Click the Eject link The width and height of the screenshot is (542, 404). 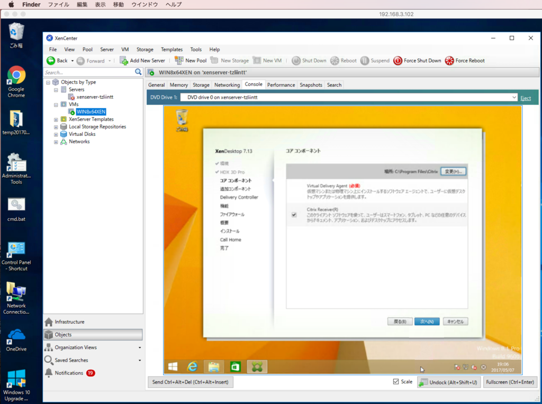[526, 98]
